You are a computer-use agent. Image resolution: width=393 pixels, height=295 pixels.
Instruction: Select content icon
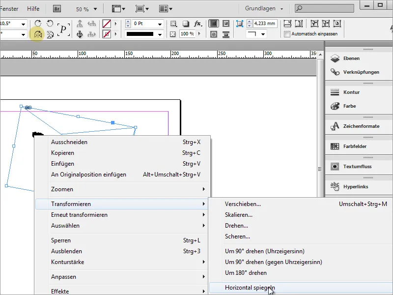80,34
